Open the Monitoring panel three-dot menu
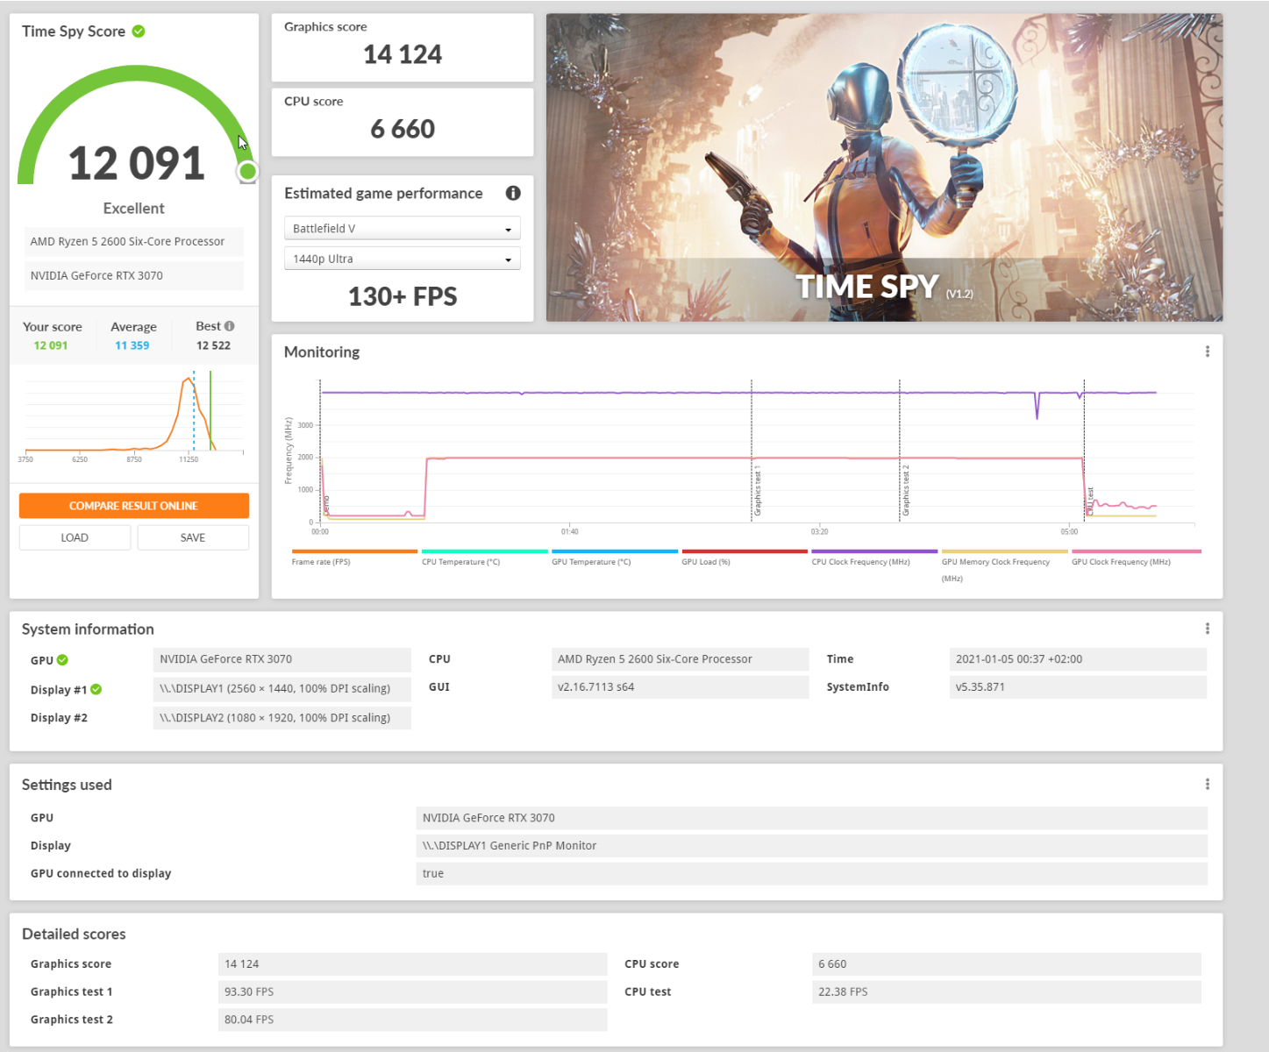The image size is (1269, 1052). pos(1208,352)
